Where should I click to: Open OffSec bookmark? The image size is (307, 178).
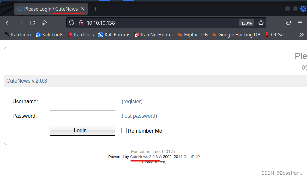275,35
